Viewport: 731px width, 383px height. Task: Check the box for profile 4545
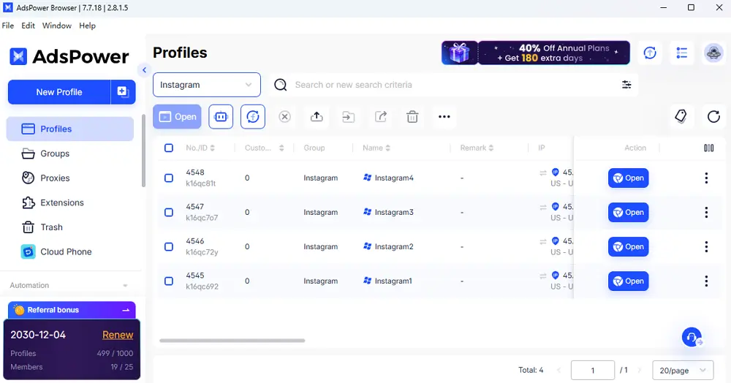[169, 281]
